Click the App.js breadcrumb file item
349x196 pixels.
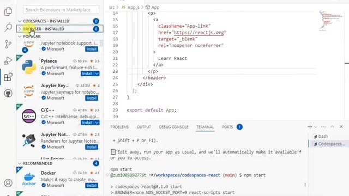pyautogui.click(x=130, y=7)
